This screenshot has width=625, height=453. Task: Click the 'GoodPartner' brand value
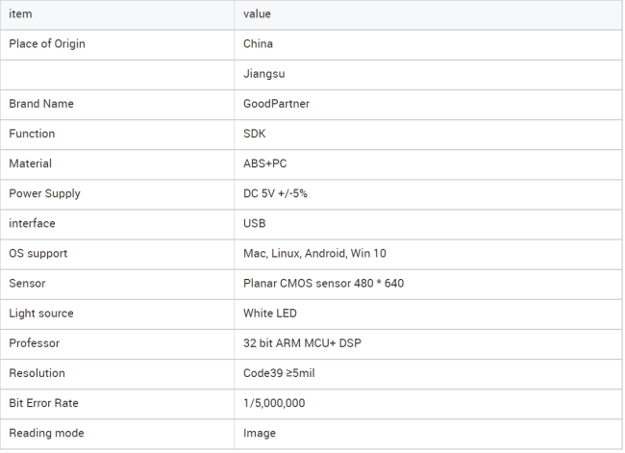click(x=276, y=104)
